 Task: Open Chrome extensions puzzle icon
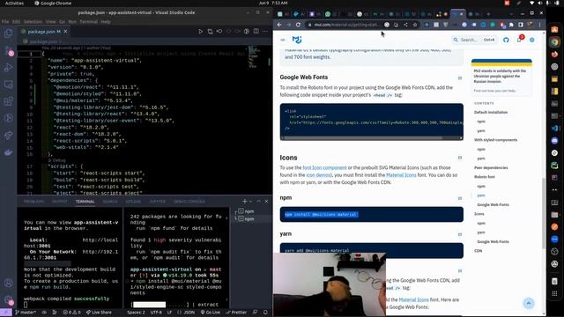511,25
